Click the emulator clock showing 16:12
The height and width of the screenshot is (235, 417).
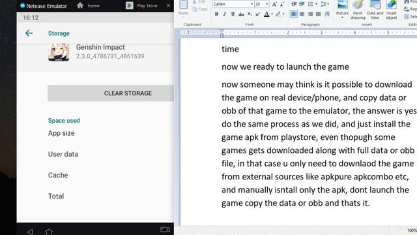click(31, 18)
